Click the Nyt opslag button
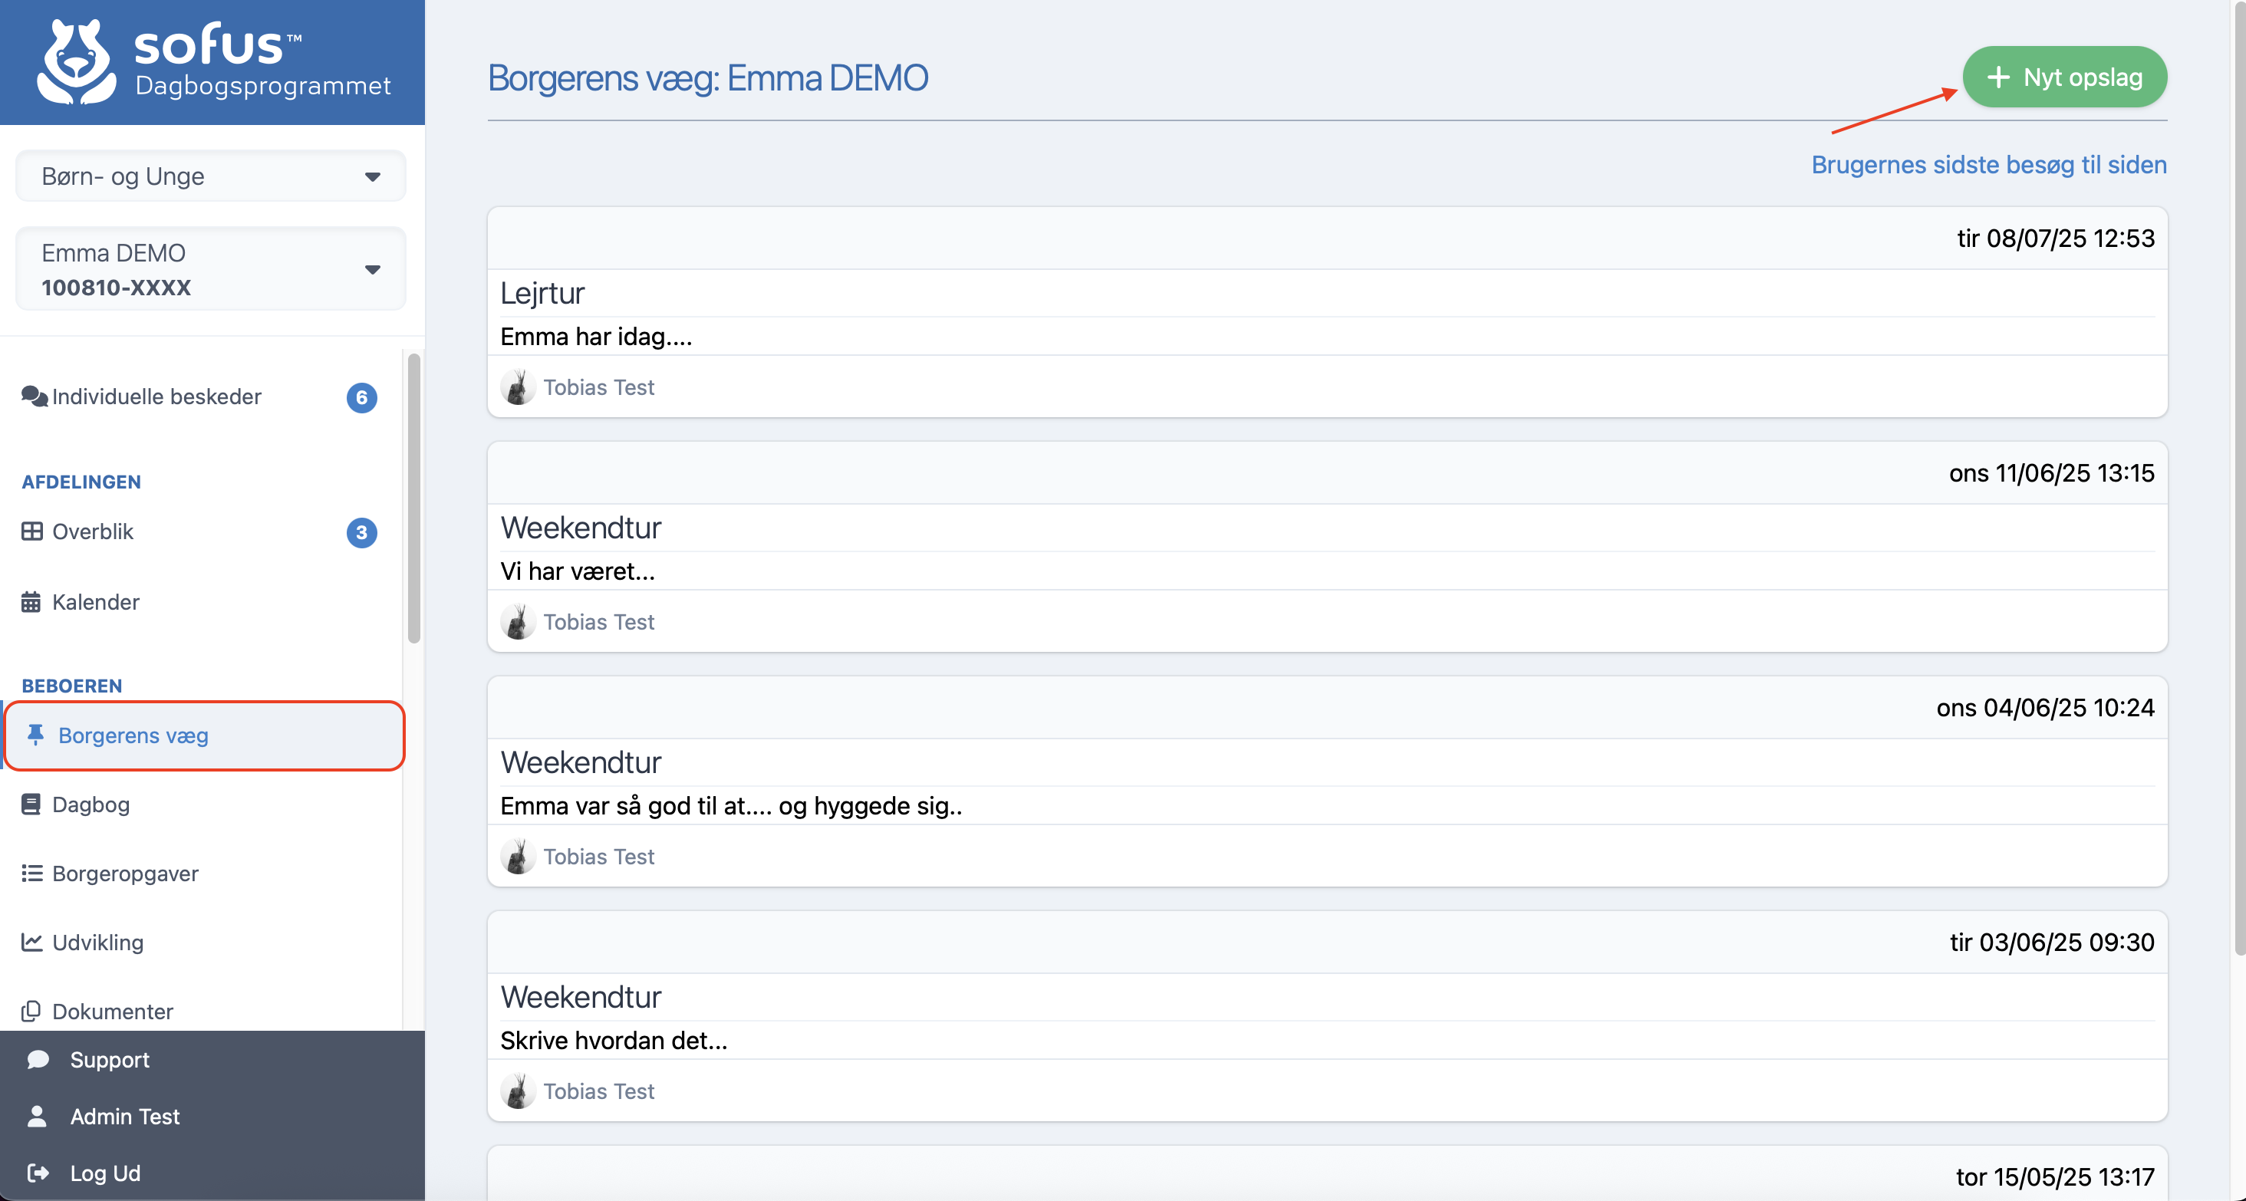 (2063, 77)
